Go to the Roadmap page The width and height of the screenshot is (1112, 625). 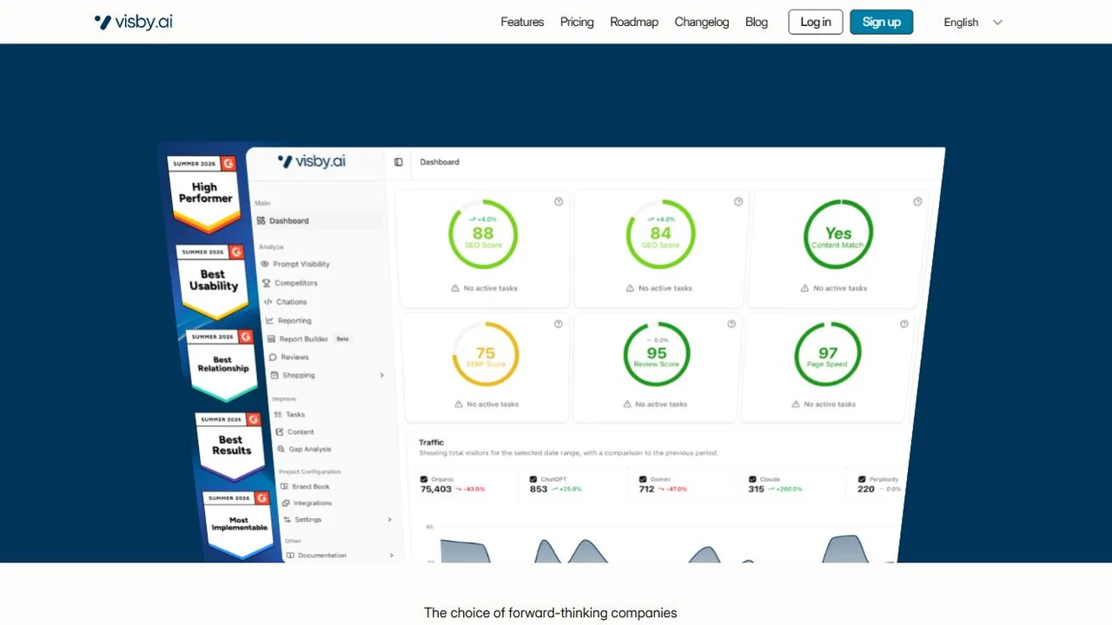point(634,22)
